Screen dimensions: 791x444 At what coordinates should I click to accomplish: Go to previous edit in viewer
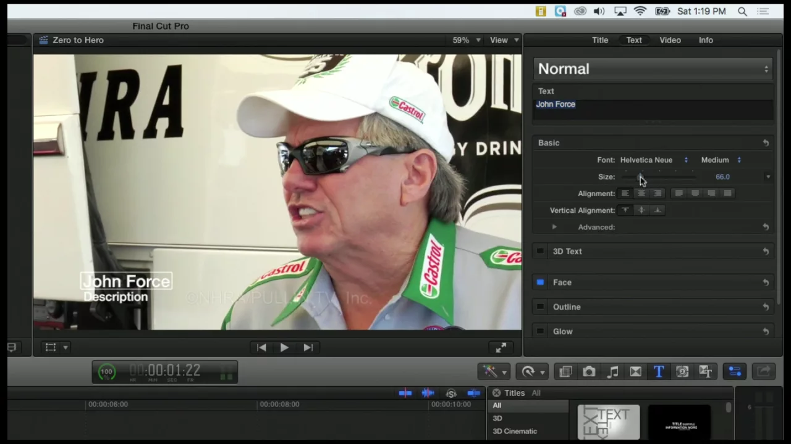261,348
